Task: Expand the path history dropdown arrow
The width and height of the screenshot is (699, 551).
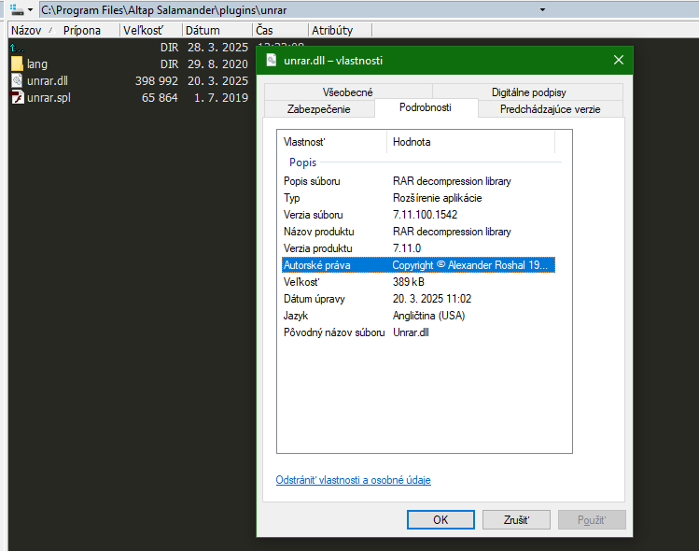Action: coord(542,9)
